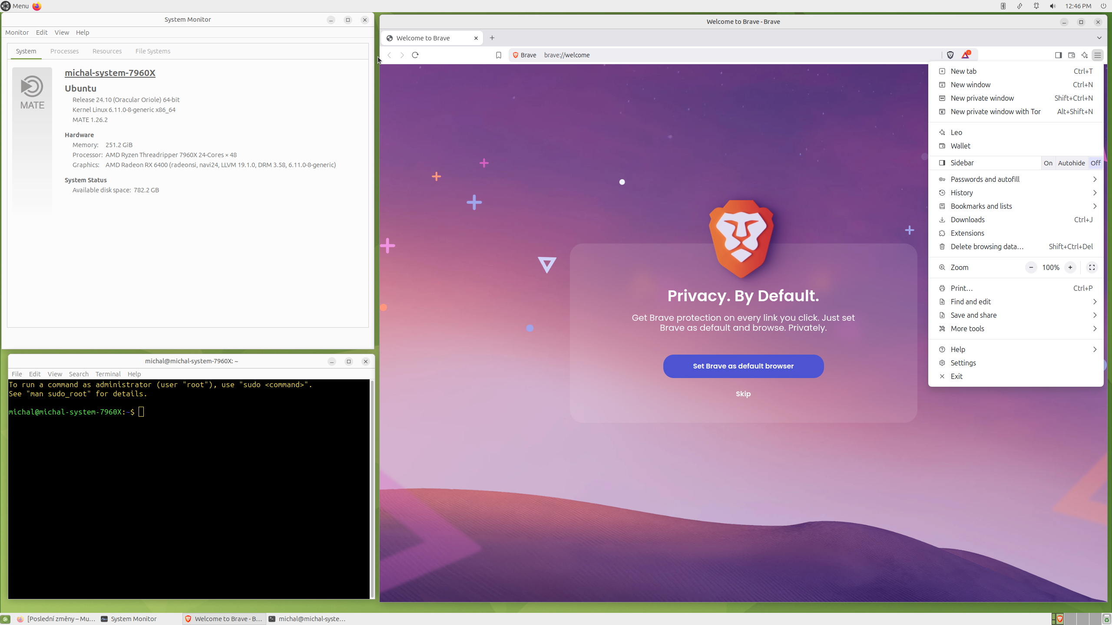Click the Leo AI sparkle toolbar icon
The width and height of the screenshot is (1112, 625).
(1085, 55)
